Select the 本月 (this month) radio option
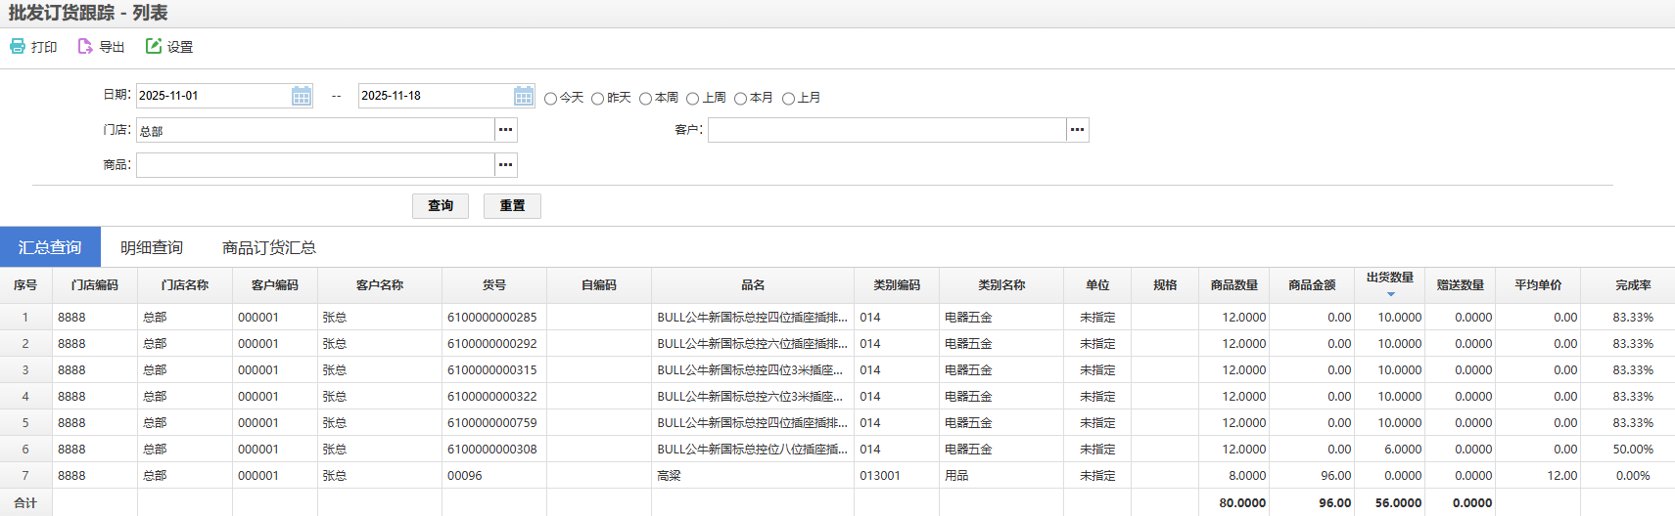 (x=741, y=99)
